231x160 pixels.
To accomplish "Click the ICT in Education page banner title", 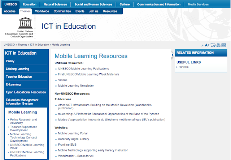I will click(69, 26).
